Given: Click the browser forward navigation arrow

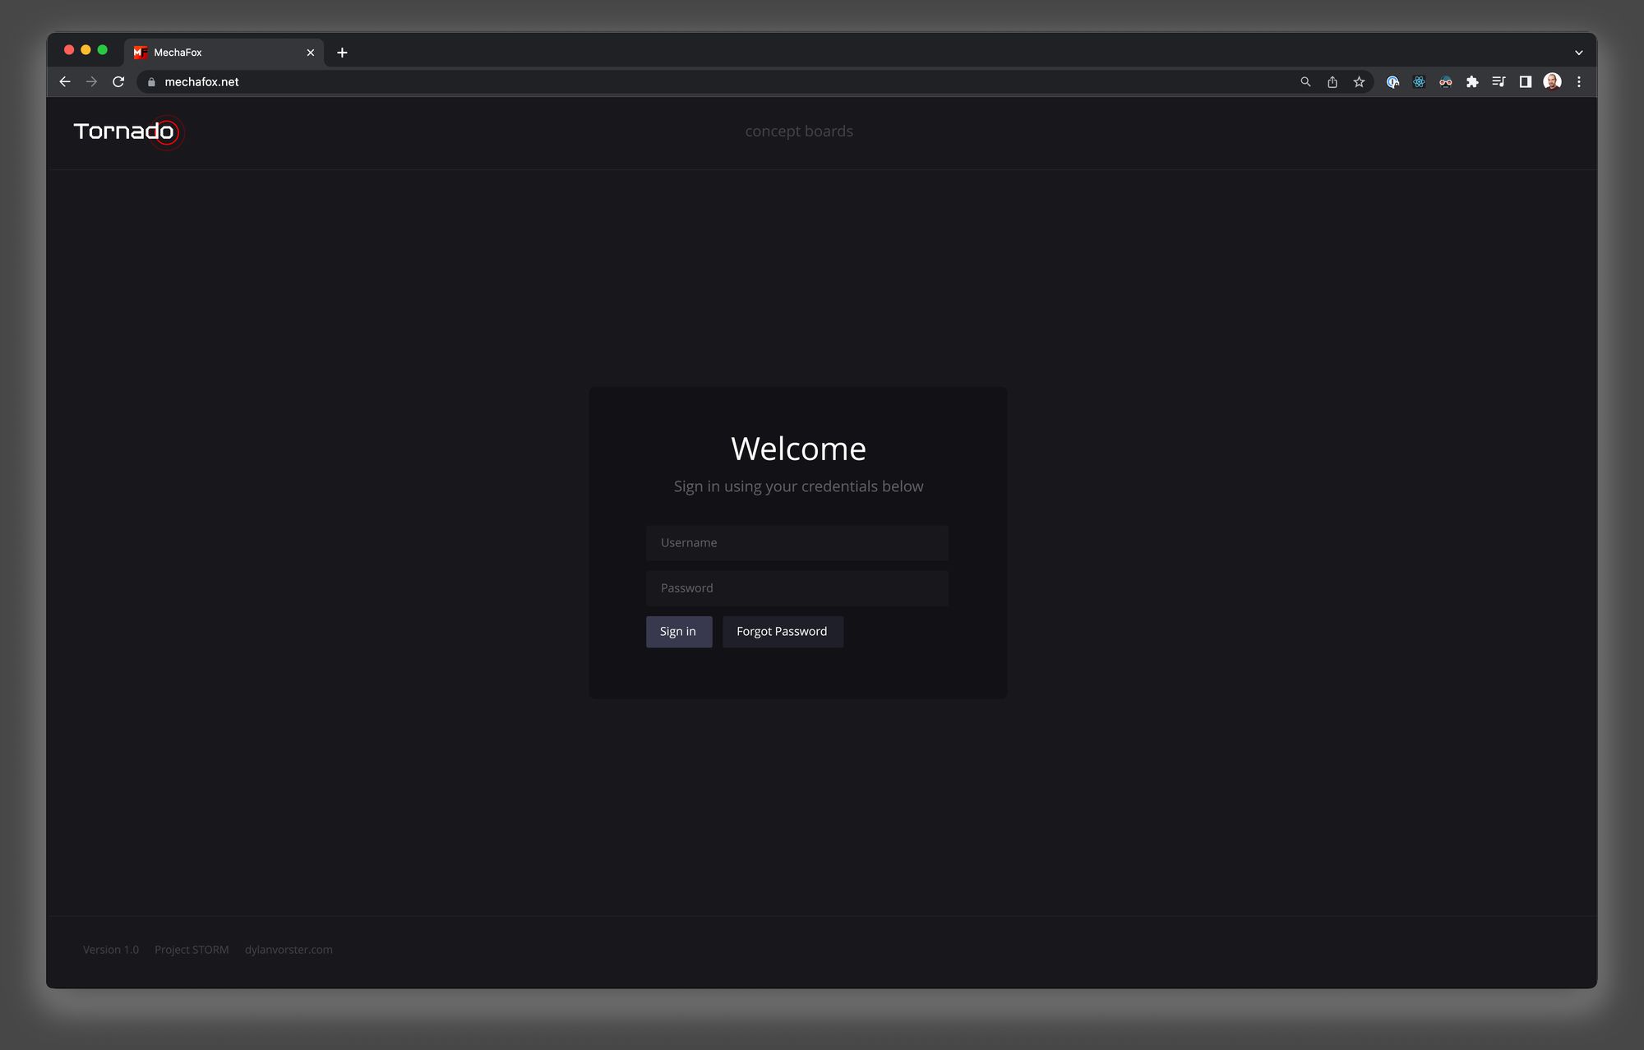Looking at the screenshot, I should (91, 81).
